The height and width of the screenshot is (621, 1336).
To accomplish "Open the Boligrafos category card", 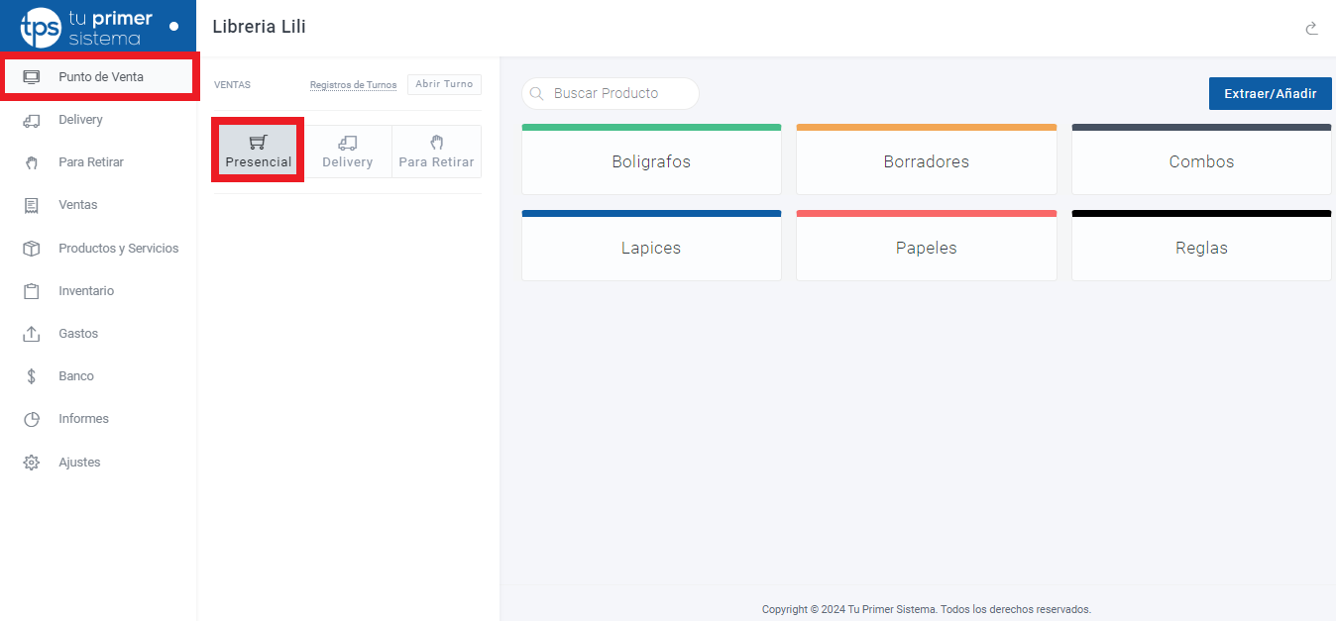I will coord(651,161).
